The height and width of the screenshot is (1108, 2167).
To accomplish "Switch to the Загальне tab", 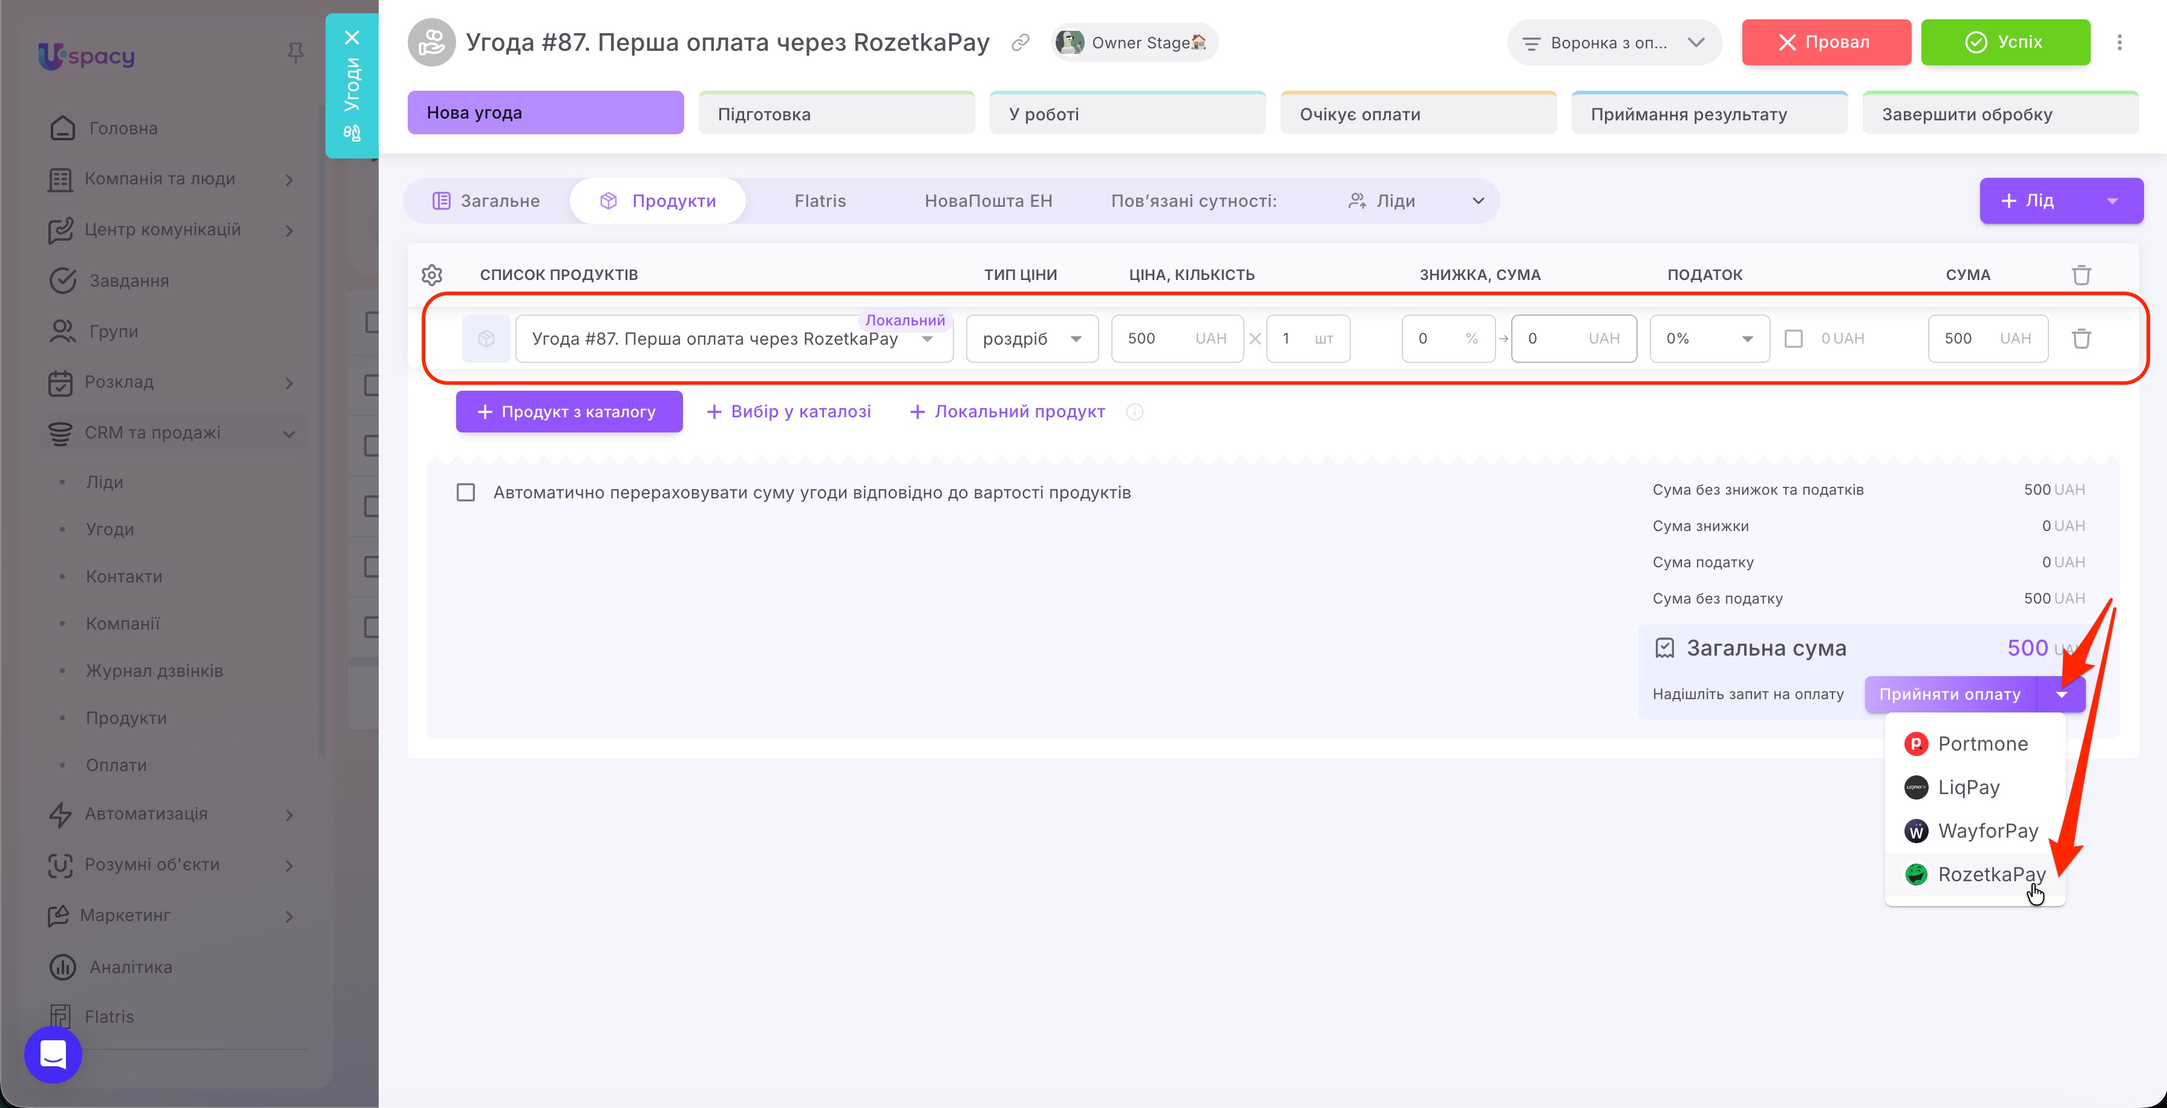I will [486, 201].
